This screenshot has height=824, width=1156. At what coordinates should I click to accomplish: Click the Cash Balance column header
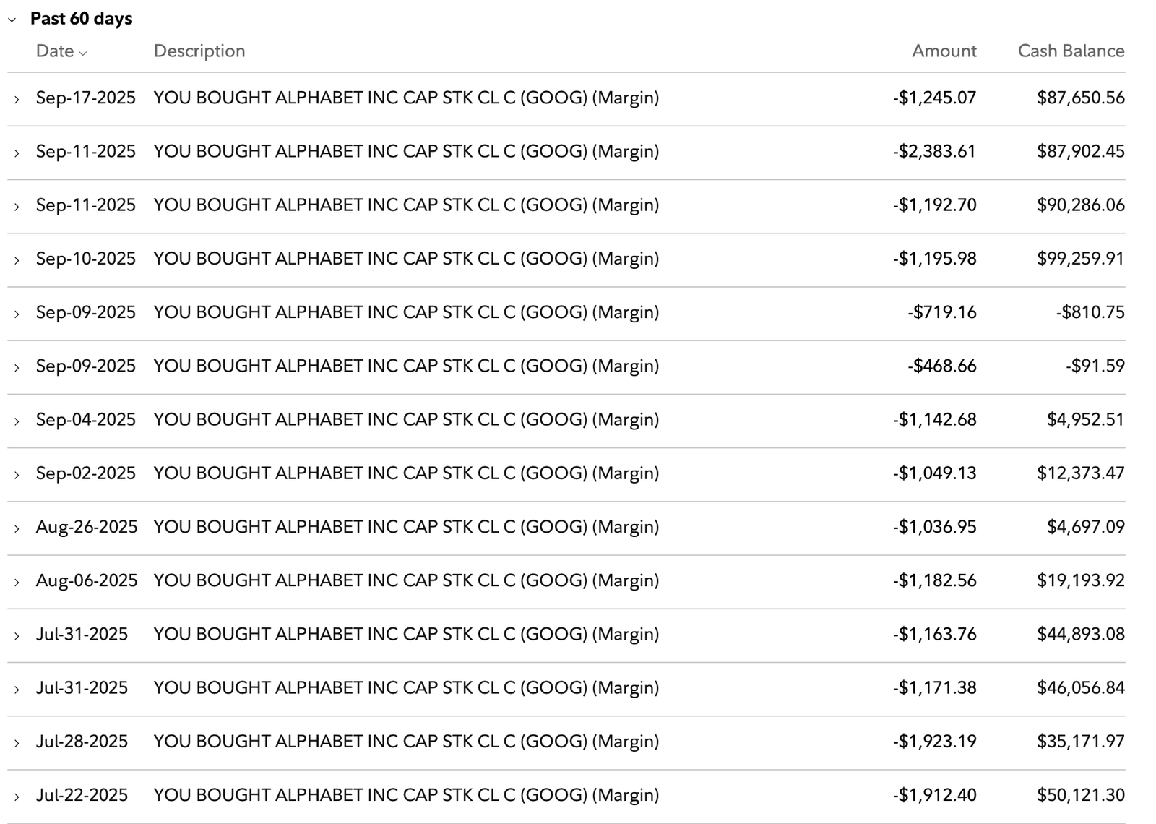click(1071, 51)
